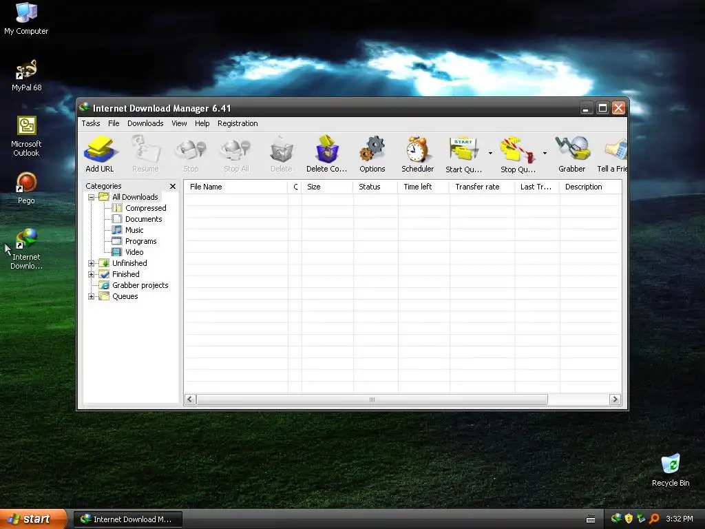Click the horizontal scrollbar right arrow
This screenshot has width=705, height=529.
click(615, 400)
